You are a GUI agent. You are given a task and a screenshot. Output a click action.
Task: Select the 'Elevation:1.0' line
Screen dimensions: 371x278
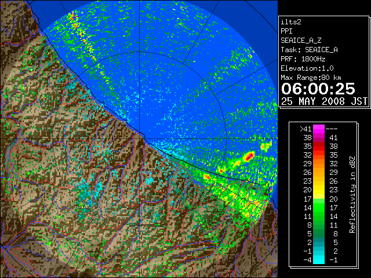tap(307, 68)
